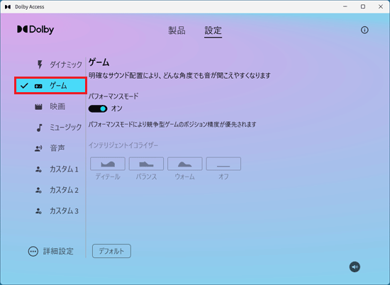This screenshot has width=390, height=285.
Task: Click the カスタム 2 person icon
Action: coord(38,190)
